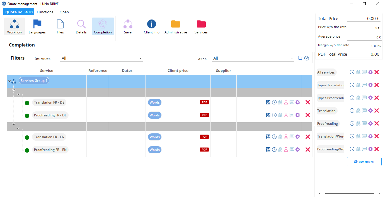383x198 pixels.
Task: Click supplier person icon for Proofreading FR - DE
Action: (286, 115)
